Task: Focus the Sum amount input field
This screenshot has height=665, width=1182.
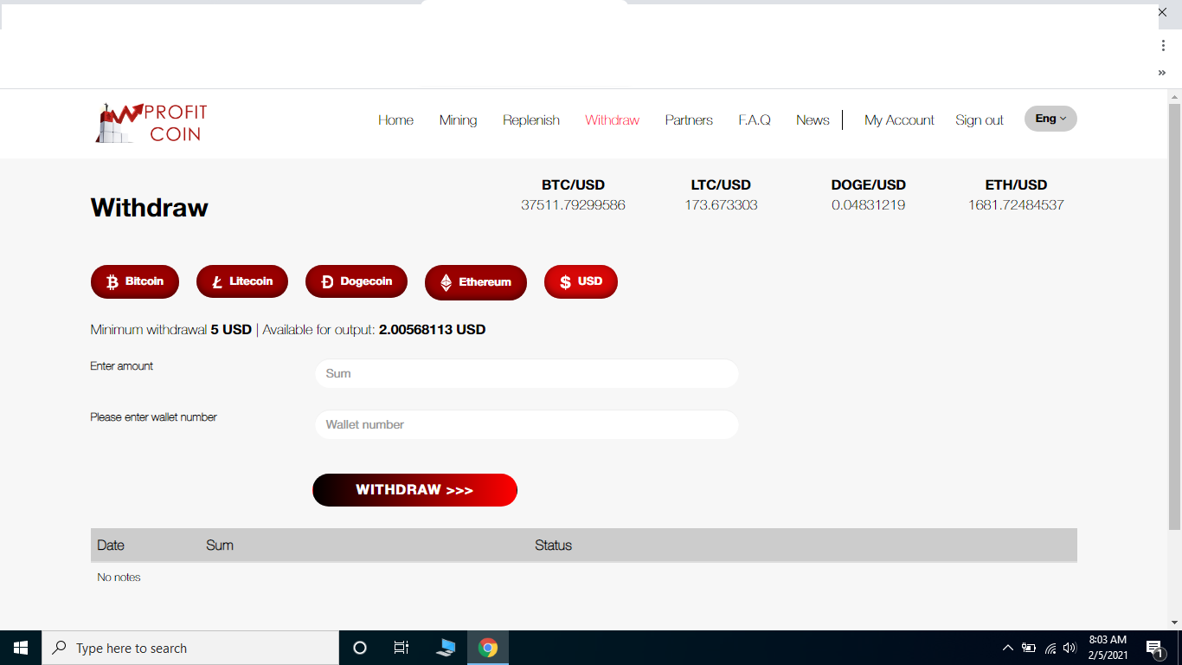Action: (527, 374)
